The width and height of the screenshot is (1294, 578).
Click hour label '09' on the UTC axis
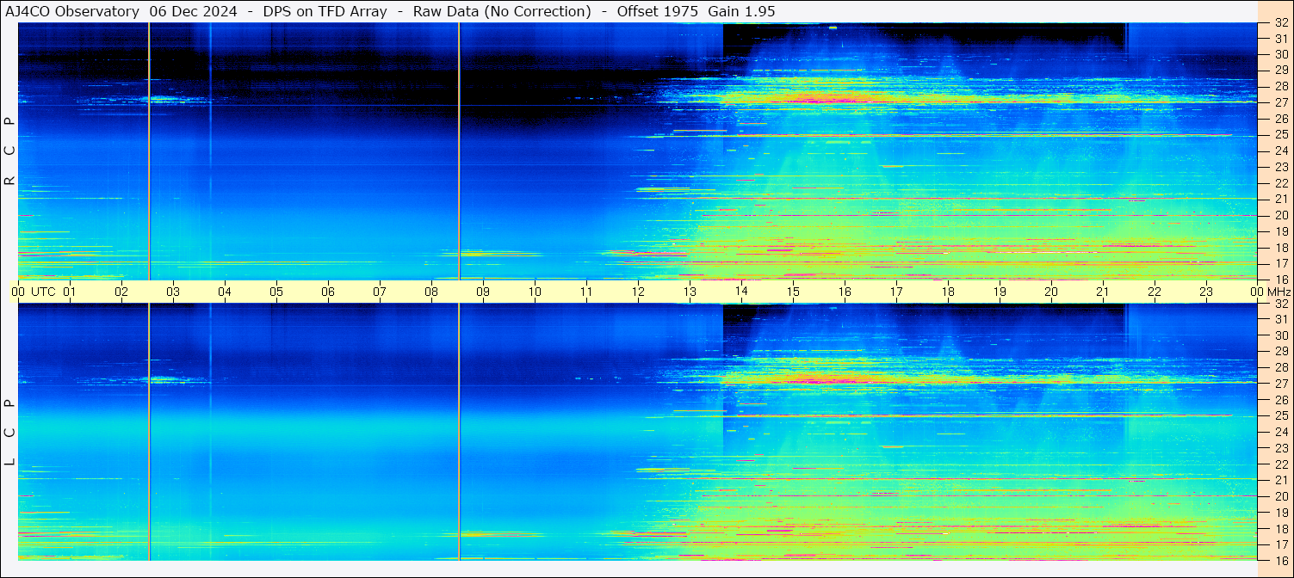[483, 292]
